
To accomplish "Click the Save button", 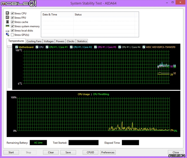I will coord(68,152).
